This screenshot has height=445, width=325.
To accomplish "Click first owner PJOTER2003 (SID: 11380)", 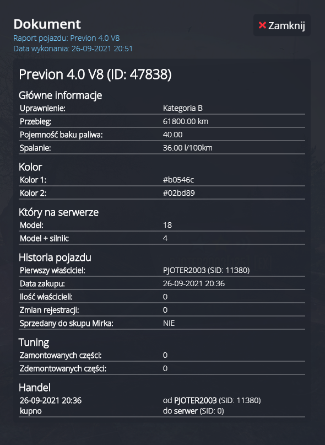I will point(206,270).
